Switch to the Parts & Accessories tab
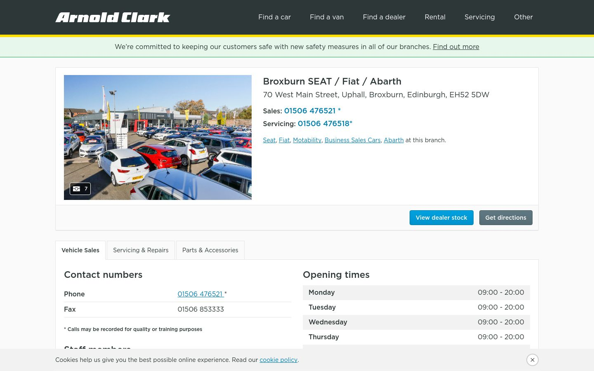Viewport: 594px width, 371px height. click(210, 250)
